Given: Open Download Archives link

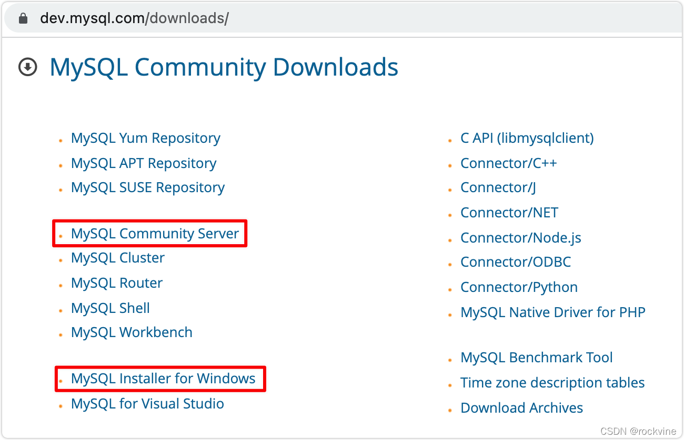Looking at the screenshot, I should [522, 408].
